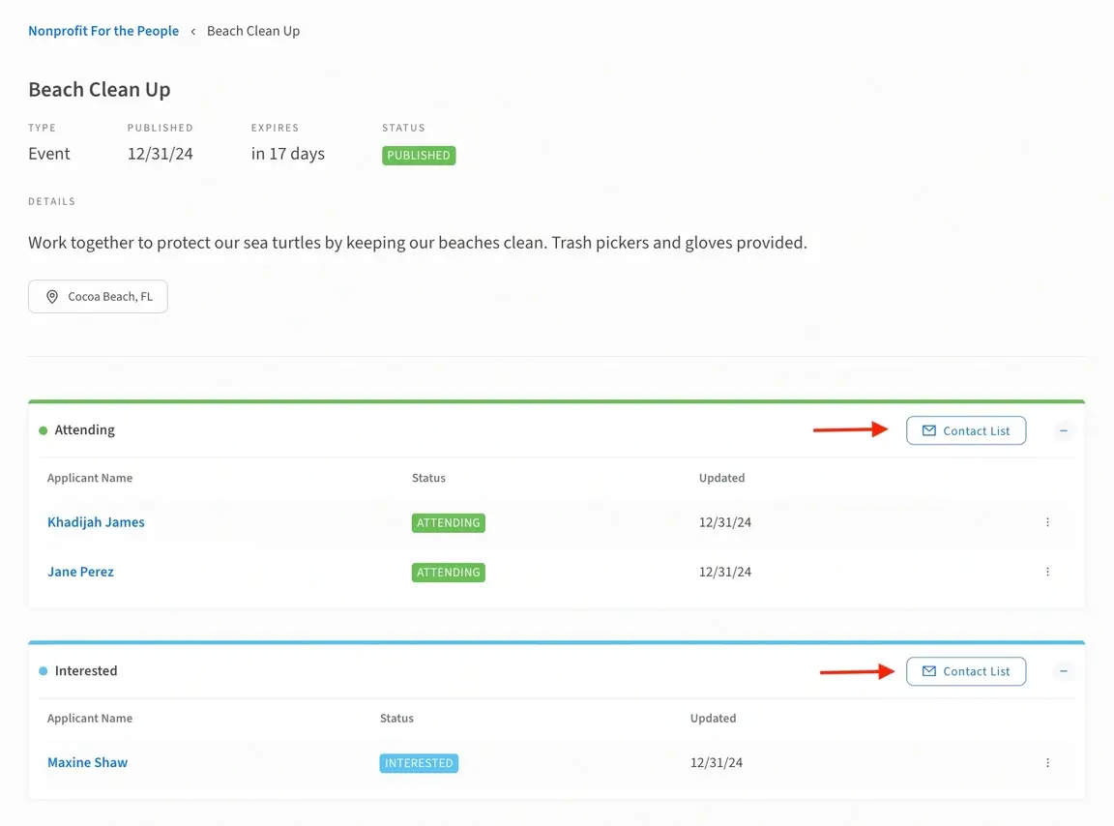Image resolution: width=1114 pixels, height=826 pixels.
Task: Open Khadijah James's three-dot options menu
Action: 1047,522
